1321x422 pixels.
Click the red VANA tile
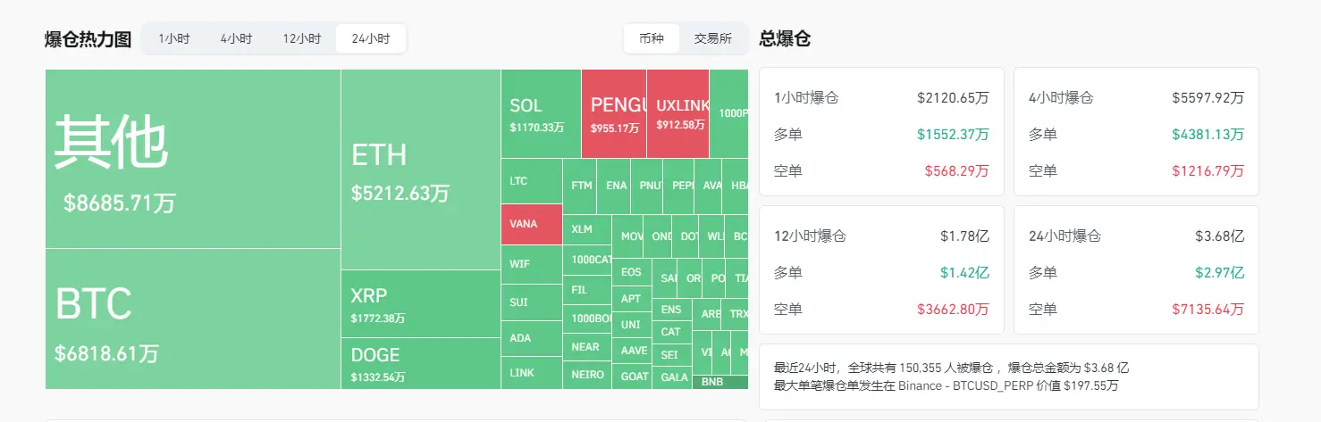(531, 224)
